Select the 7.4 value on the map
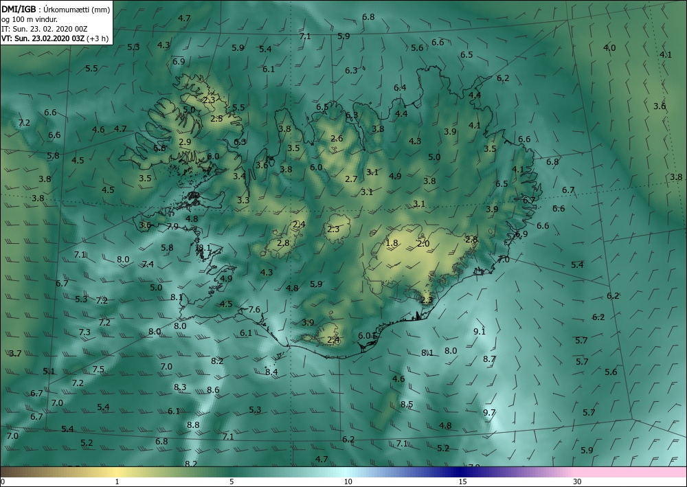Image resolution: width=687 pixels, height=487 pixels. coord(148,264)
